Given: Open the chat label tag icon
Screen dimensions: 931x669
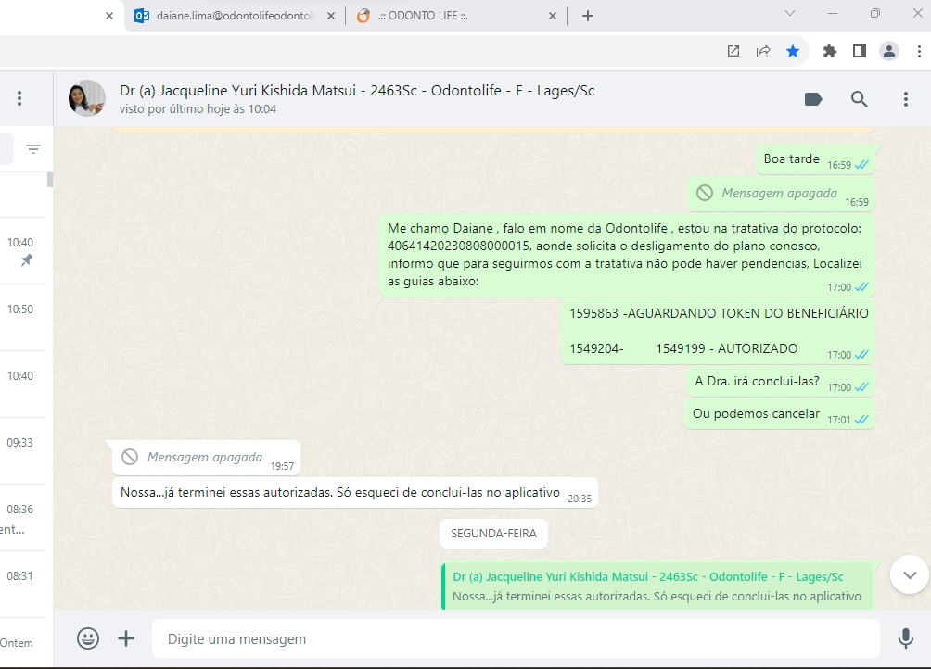Looking at the screenshot, I should 813,99.
